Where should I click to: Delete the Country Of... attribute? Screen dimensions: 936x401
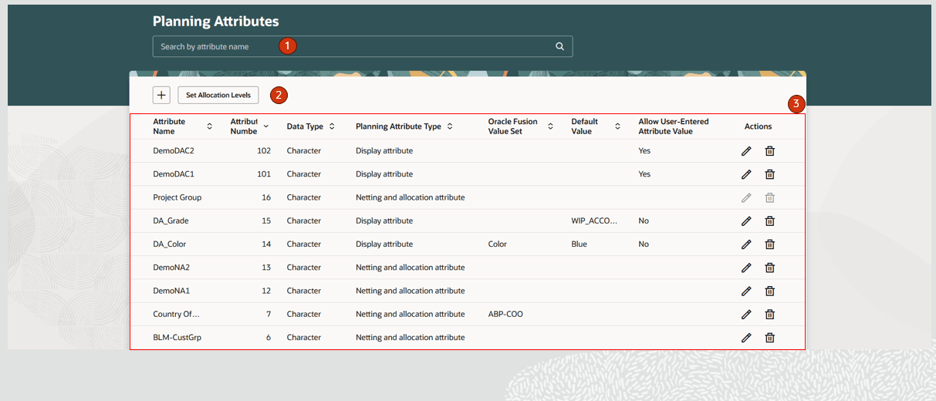769,315
